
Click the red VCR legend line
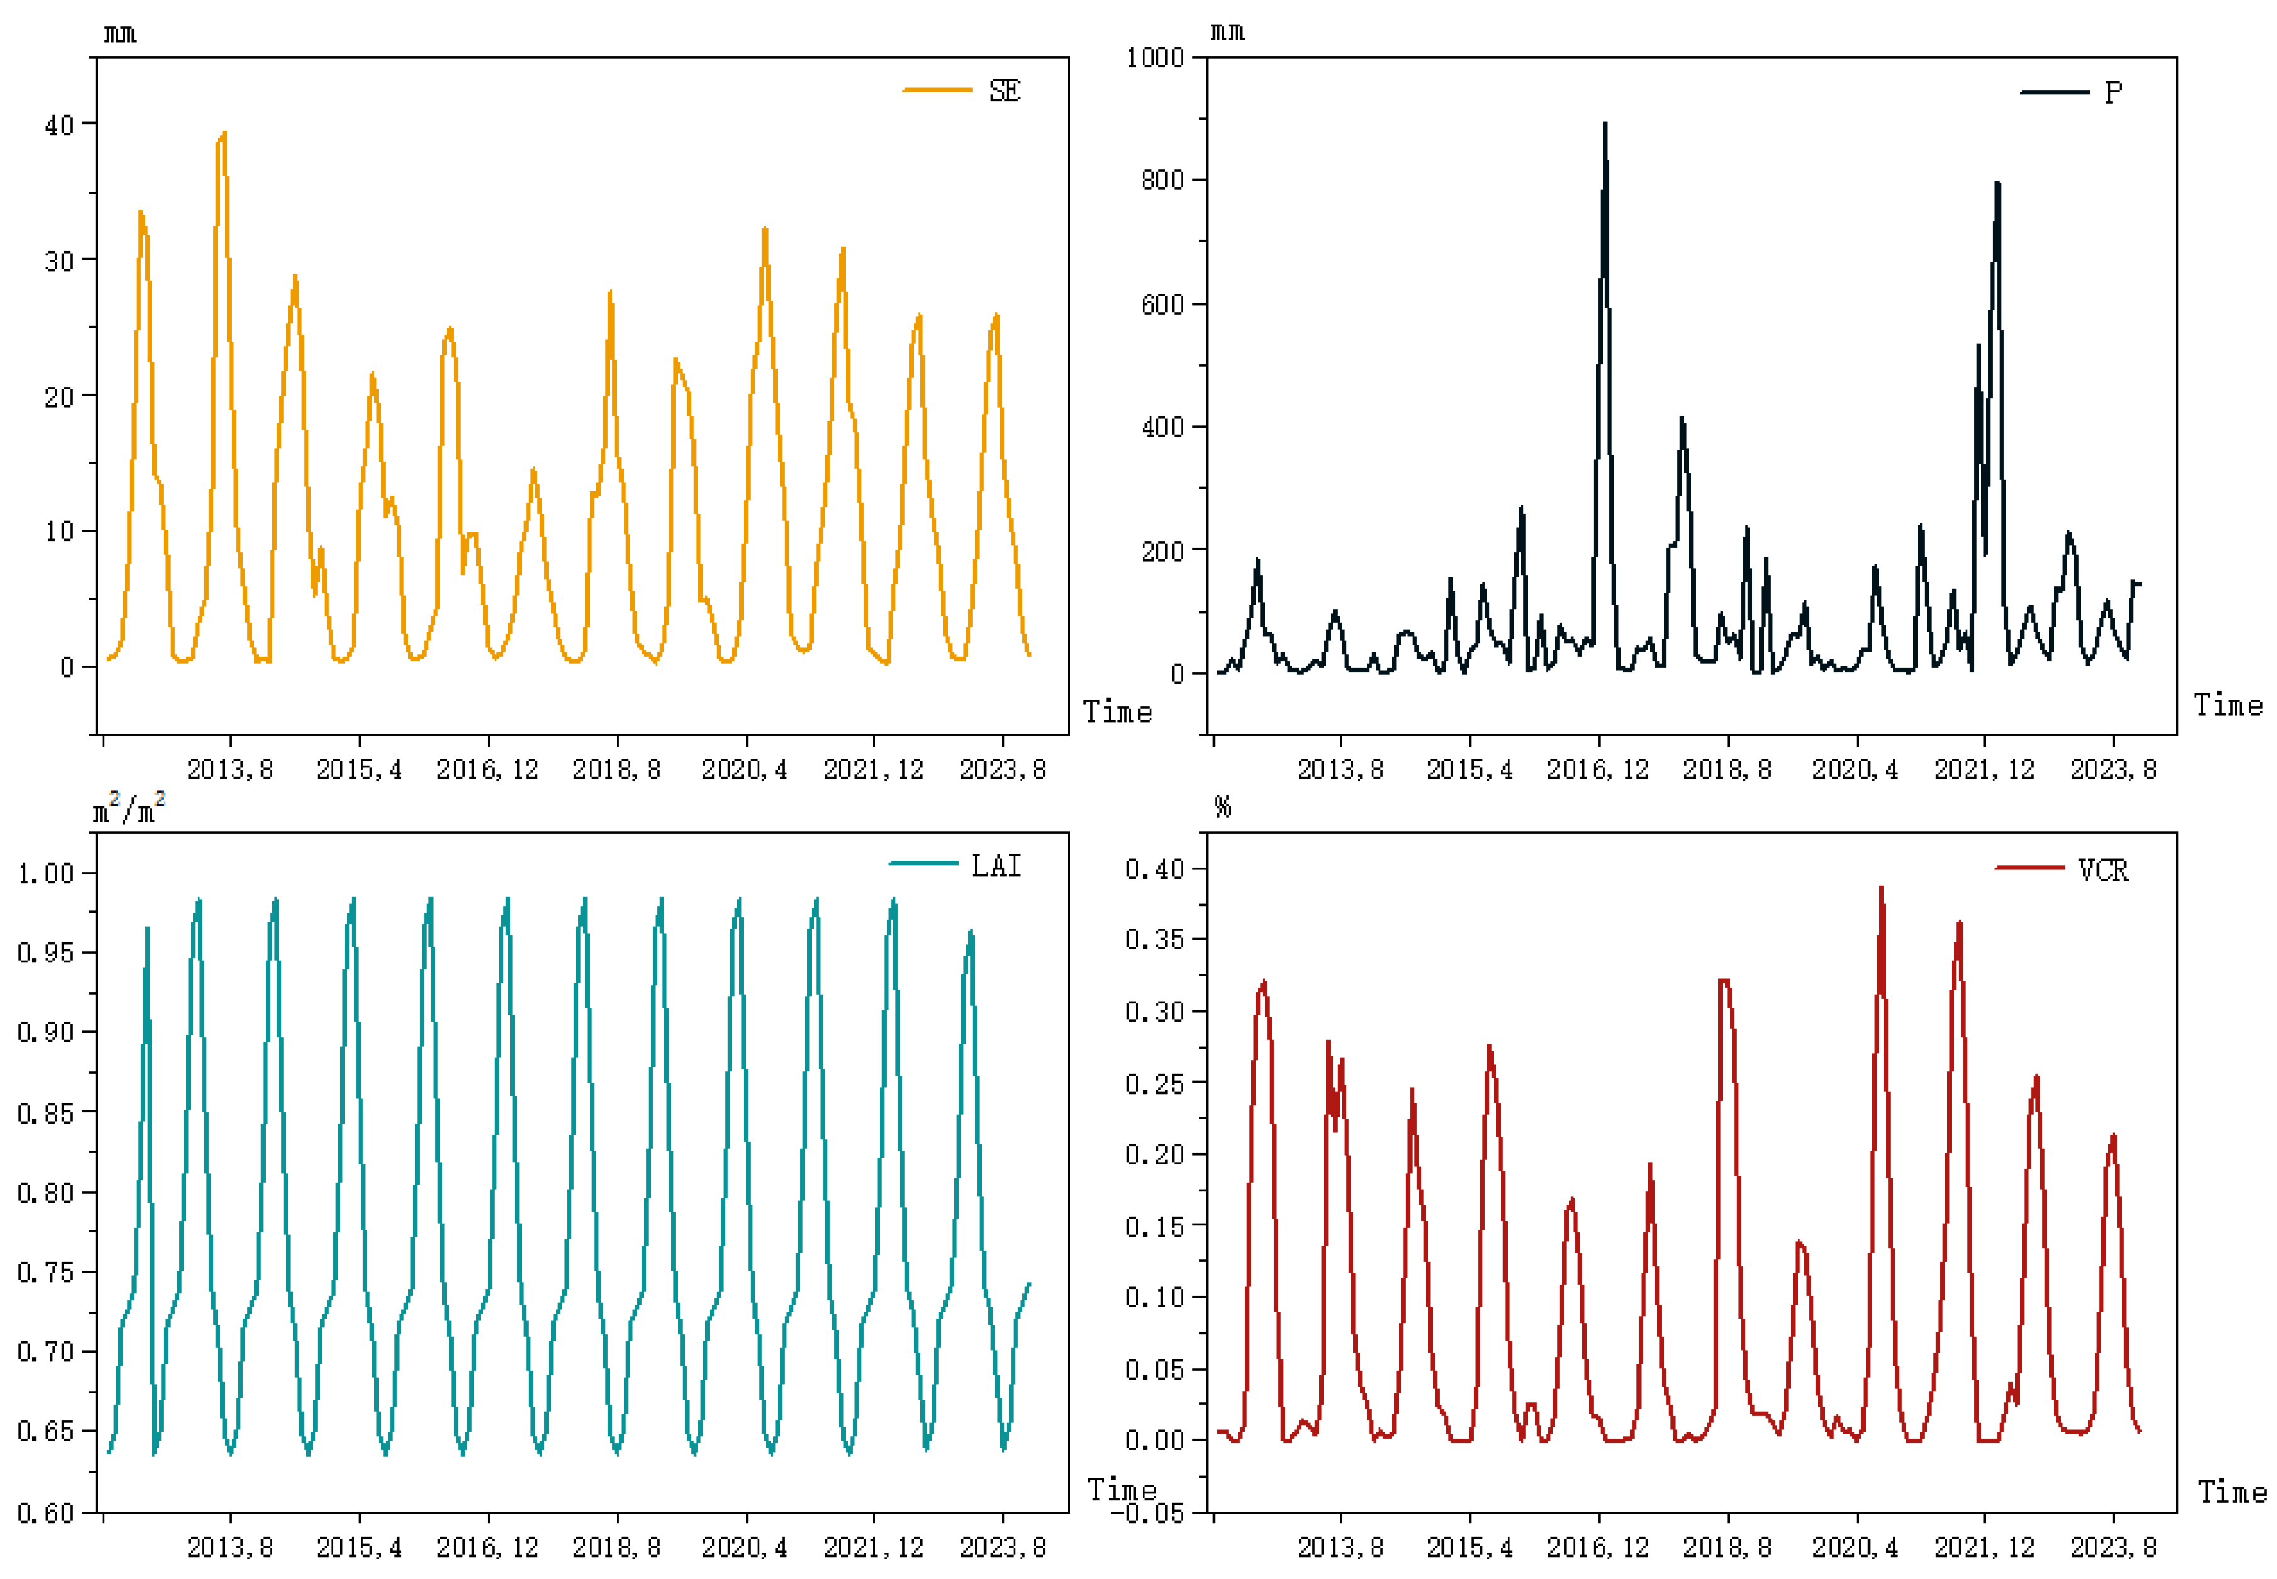(x=2030, y=868)
